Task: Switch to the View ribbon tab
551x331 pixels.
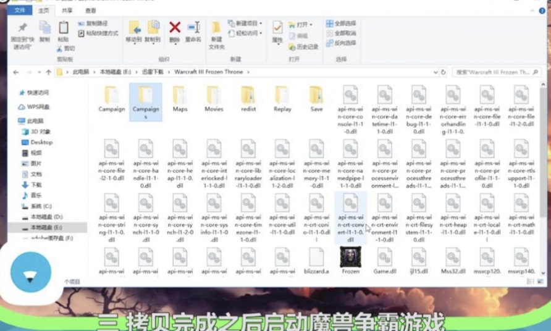Action: 90,10
